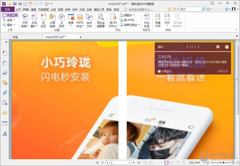Open the page number dropdown in status bar
This screenshot has height=166, width=240.
point(130,163)
